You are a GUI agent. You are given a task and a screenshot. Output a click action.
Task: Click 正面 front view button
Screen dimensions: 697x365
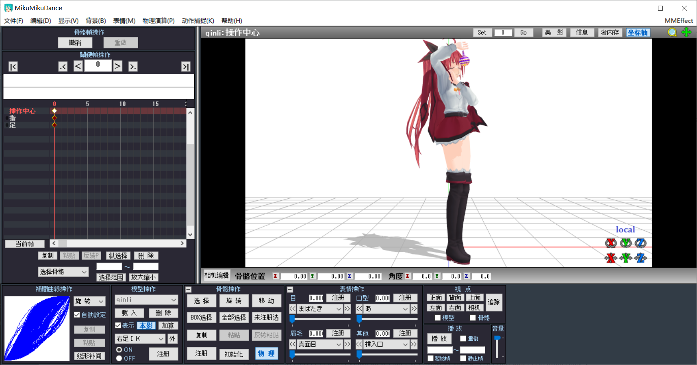point(436,298)
